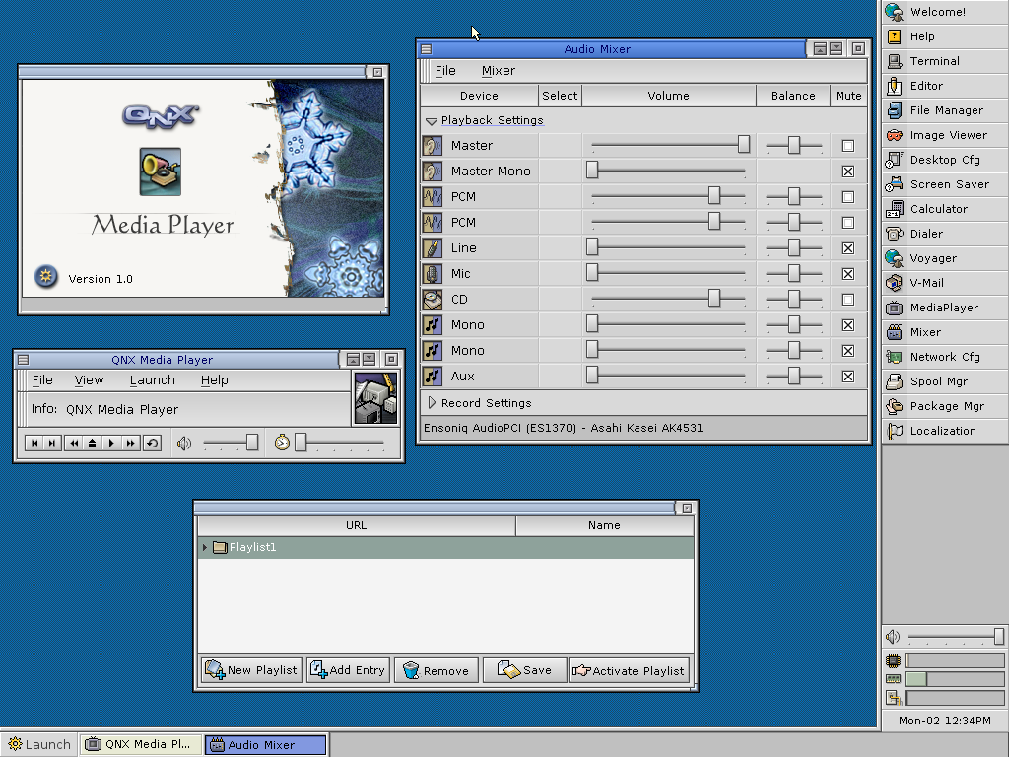1009x757 pixels.
Task: Open Package Mgr from the shelf
Action: click(x=945, y=406)
